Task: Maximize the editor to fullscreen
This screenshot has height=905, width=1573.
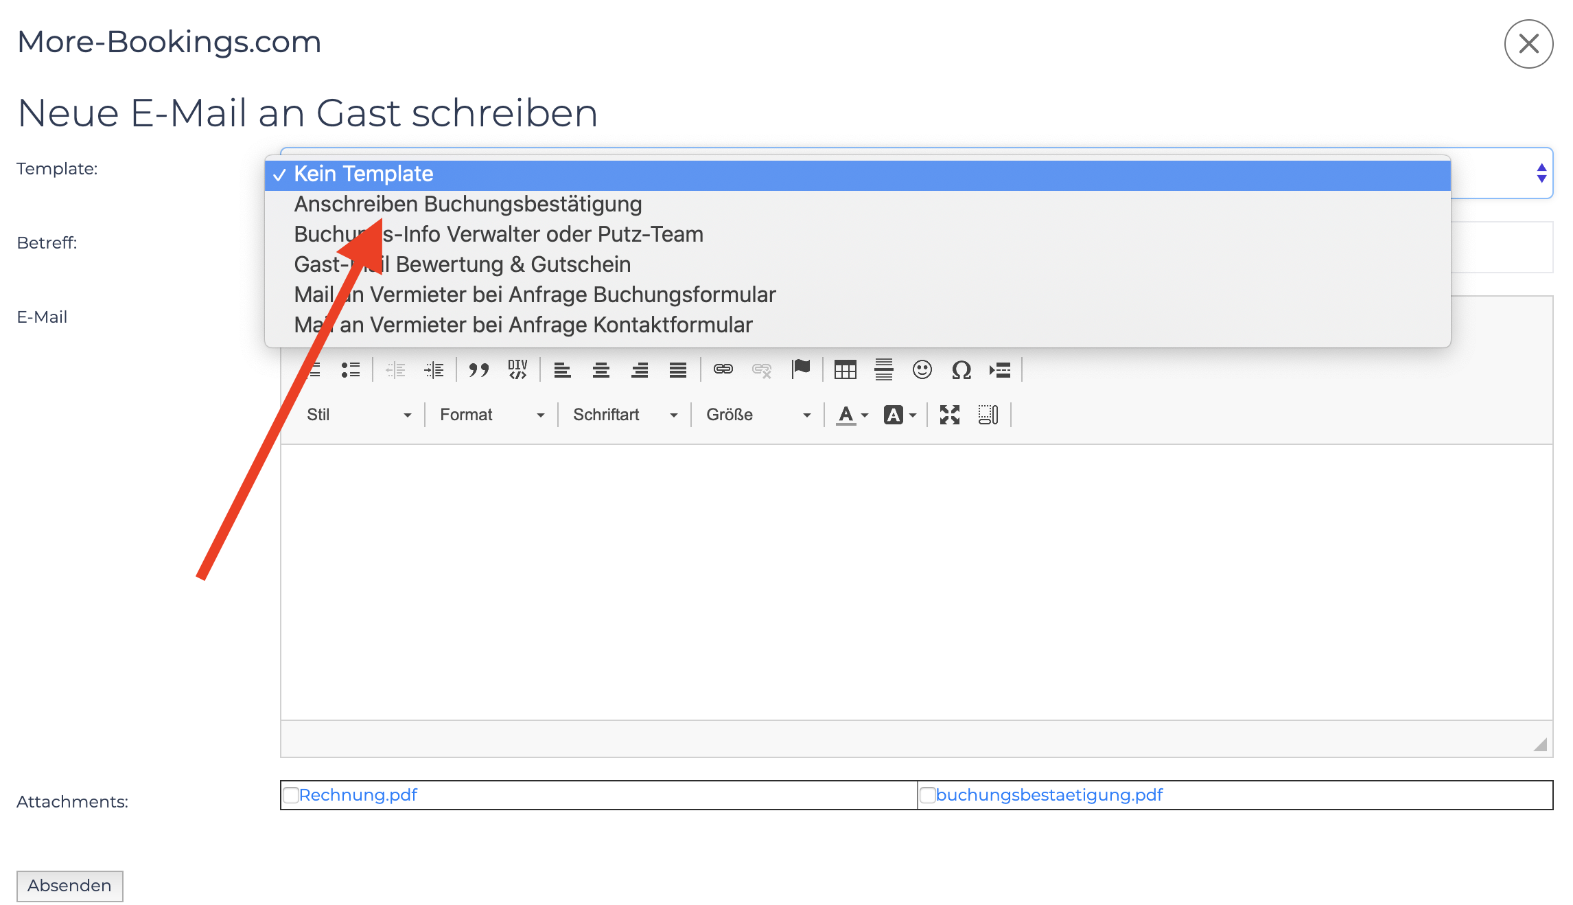Action: click(x=950, y=415)
